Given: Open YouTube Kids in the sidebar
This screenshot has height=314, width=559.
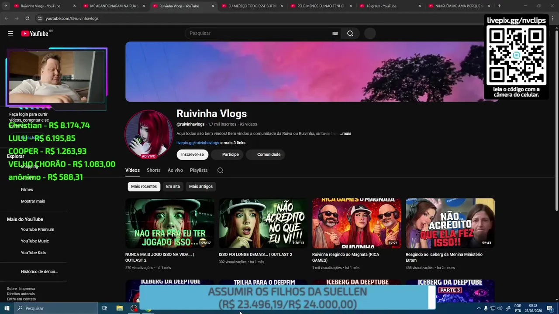Looking at the screenshot, I should [33, 253].
